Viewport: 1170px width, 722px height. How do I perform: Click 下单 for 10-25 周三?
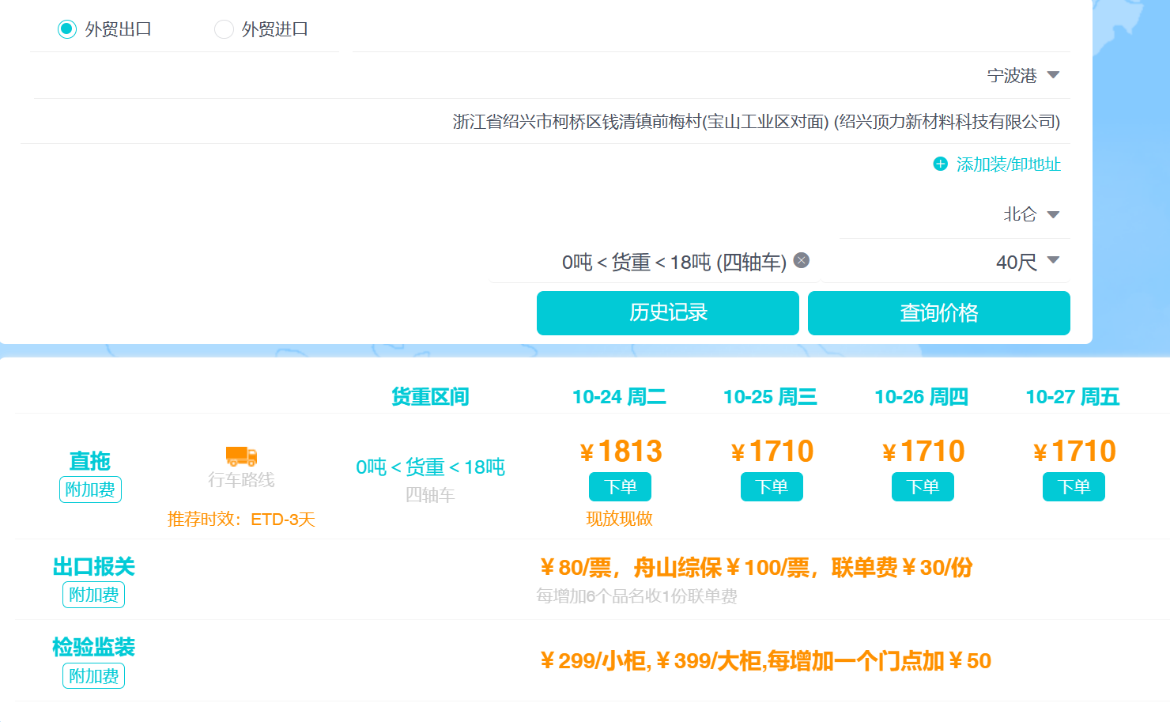point(772,487)
